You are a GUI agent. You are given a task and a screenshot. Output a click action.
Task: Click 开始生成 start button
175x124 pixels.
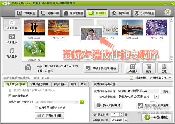pos(156,117)
